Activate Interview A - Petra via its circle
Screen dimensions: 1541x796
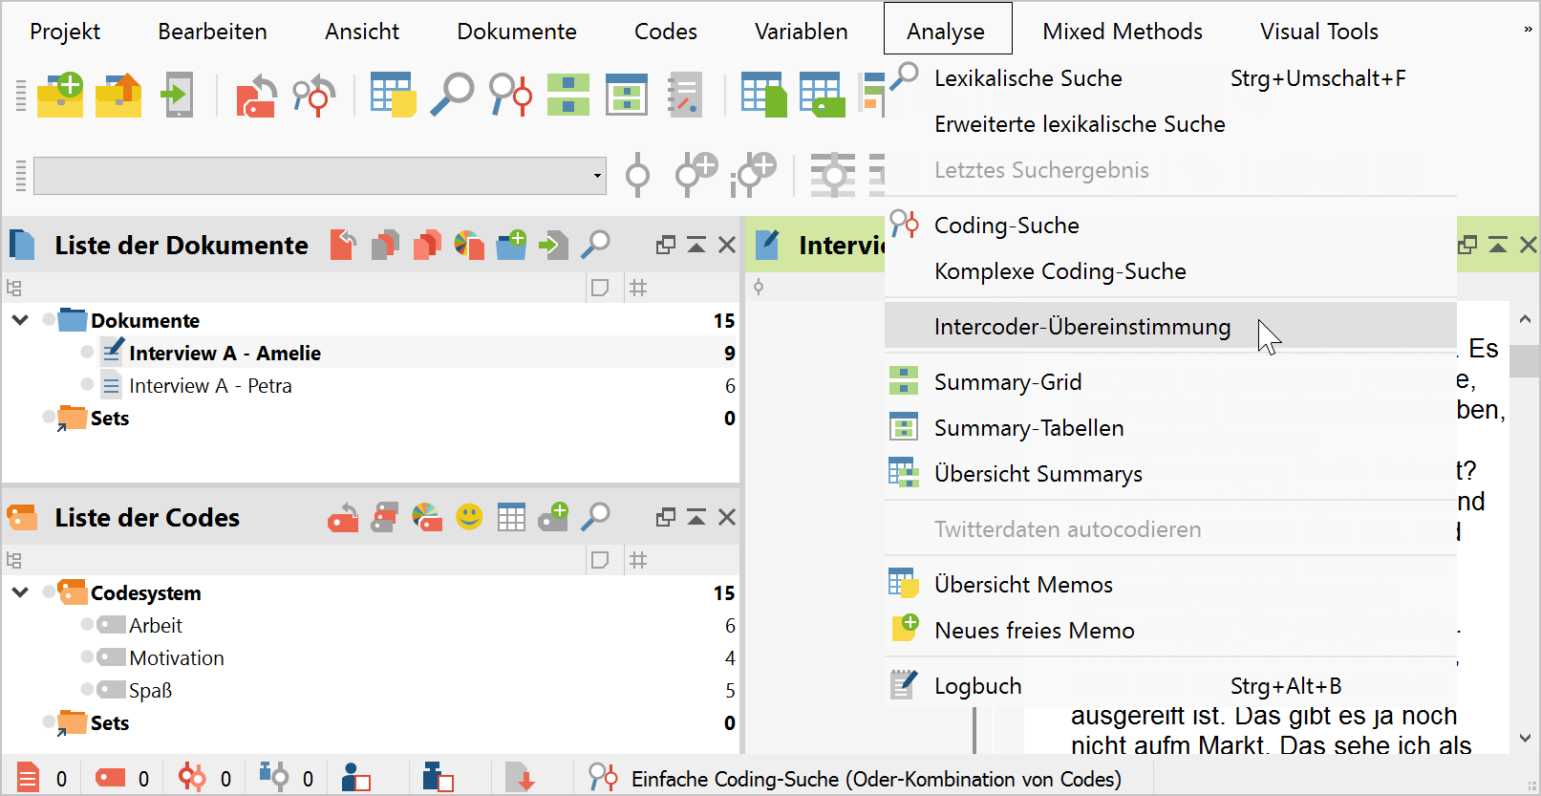tap(87, 385)
